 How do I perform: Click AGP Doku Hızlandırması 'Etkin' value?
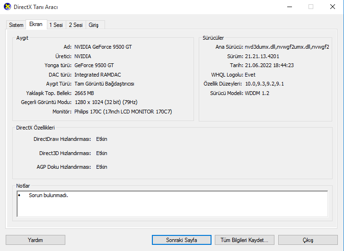click(x=102, y=167)
